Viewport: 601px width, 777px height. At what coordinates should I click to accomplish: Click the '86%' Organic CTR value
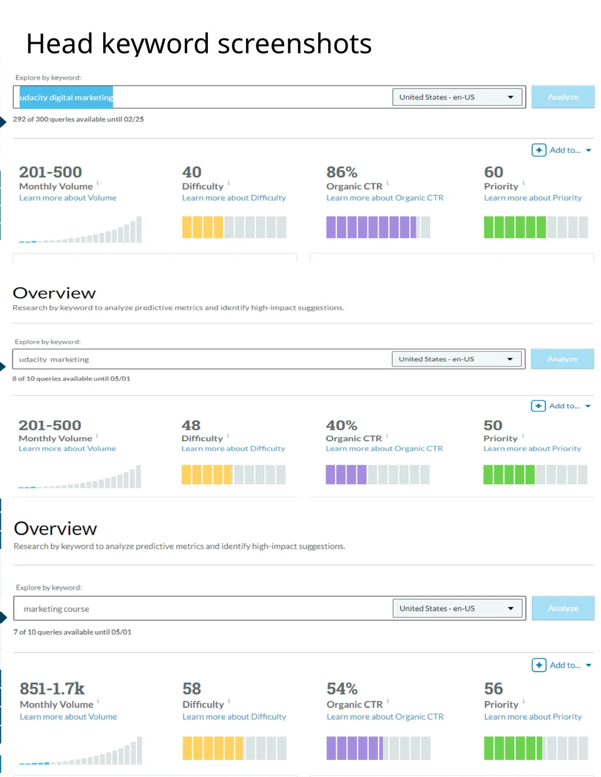tap(342, 172)
